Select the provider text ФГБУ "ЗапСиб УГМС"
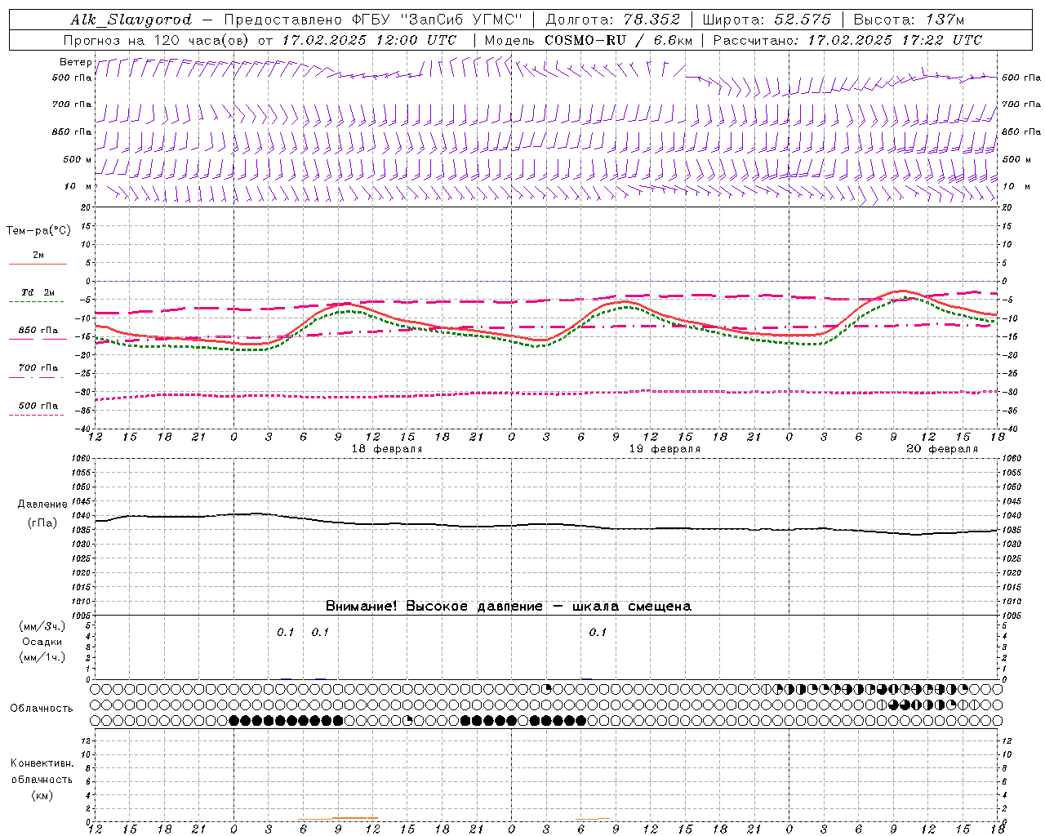Image resolution: width=1045 pixels, height=836 pixels. [x=436, y=20]
